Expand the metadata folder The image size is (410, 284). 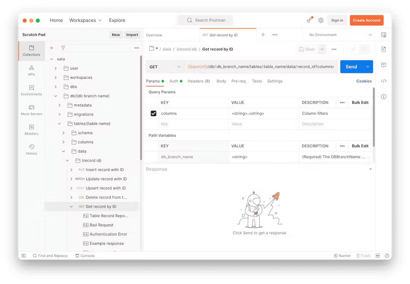coord(59,105)
